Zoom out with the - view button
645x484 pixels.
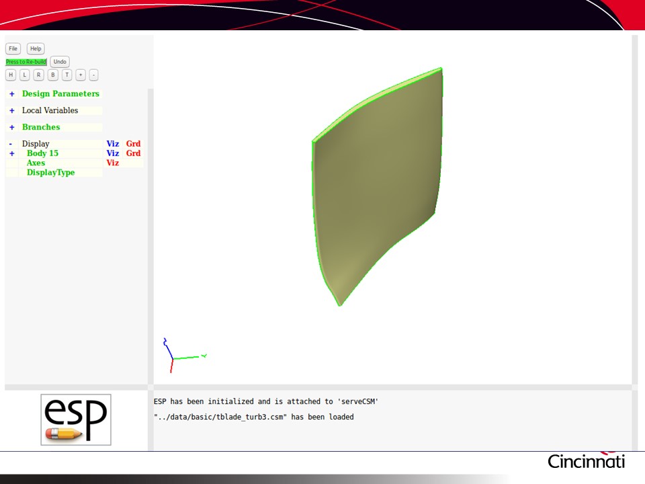coord(93,75)
